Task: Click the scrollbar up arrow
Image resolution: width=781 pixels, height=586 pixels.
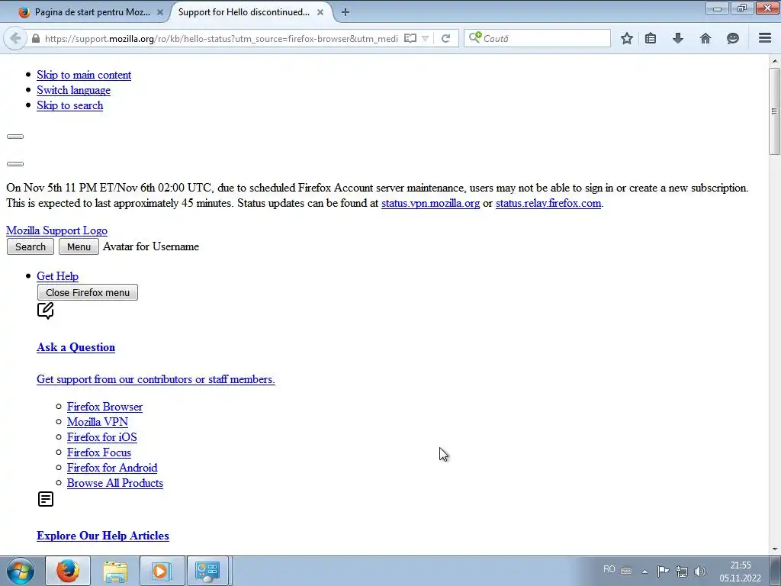Action: [775, 61]
